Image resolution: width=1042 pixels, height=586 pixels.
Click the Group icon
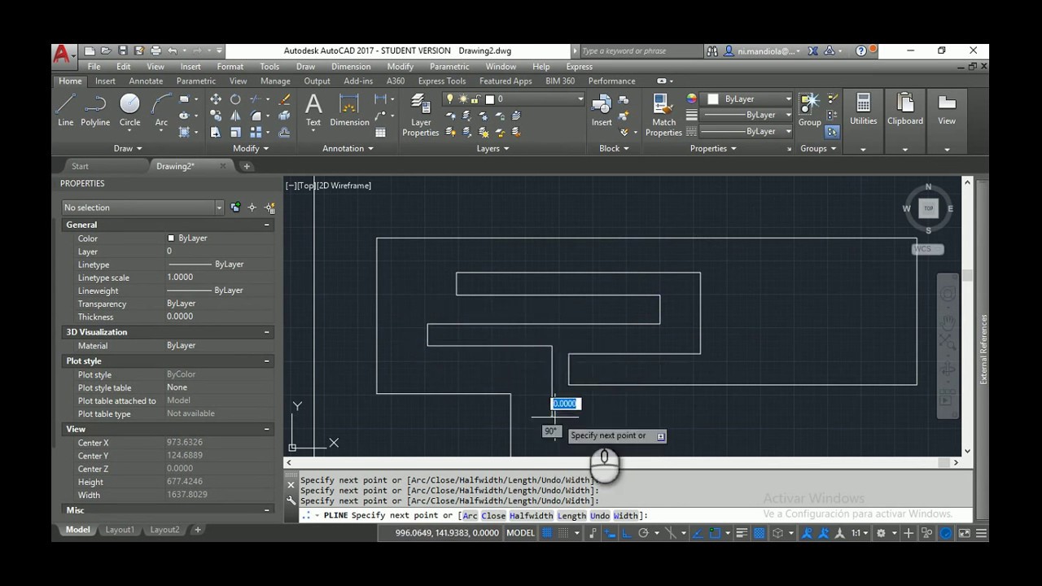point(809,110)
